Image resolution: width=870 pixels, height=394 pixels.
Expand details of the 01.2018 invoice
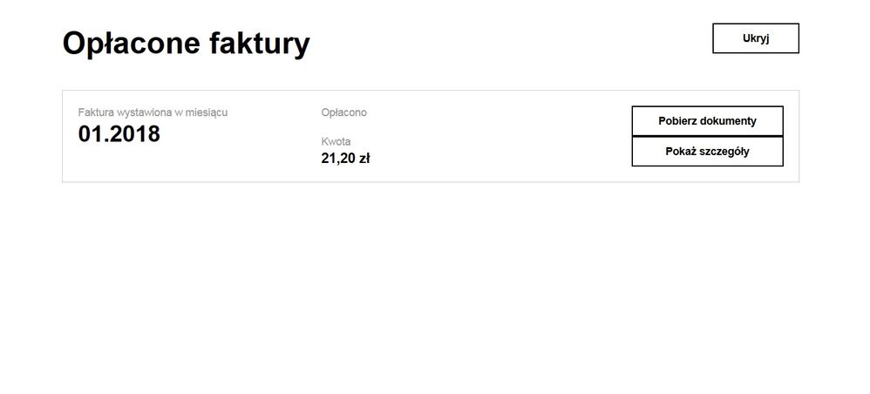[x=707, y=152]
